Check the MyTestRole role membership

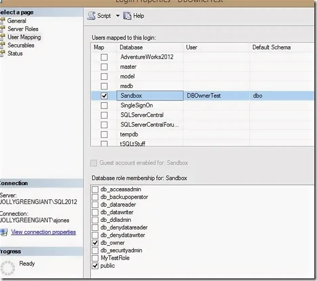coord(95,258)
